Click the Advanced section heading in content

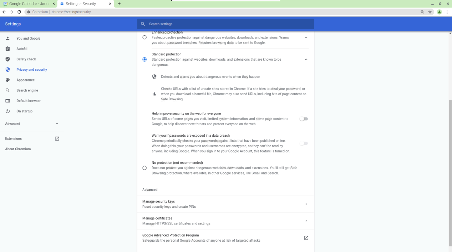pyautogui.click(x=150, y=190)
